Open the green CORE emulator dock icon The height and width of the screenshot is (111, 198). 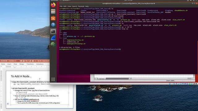tap(53, 44)
